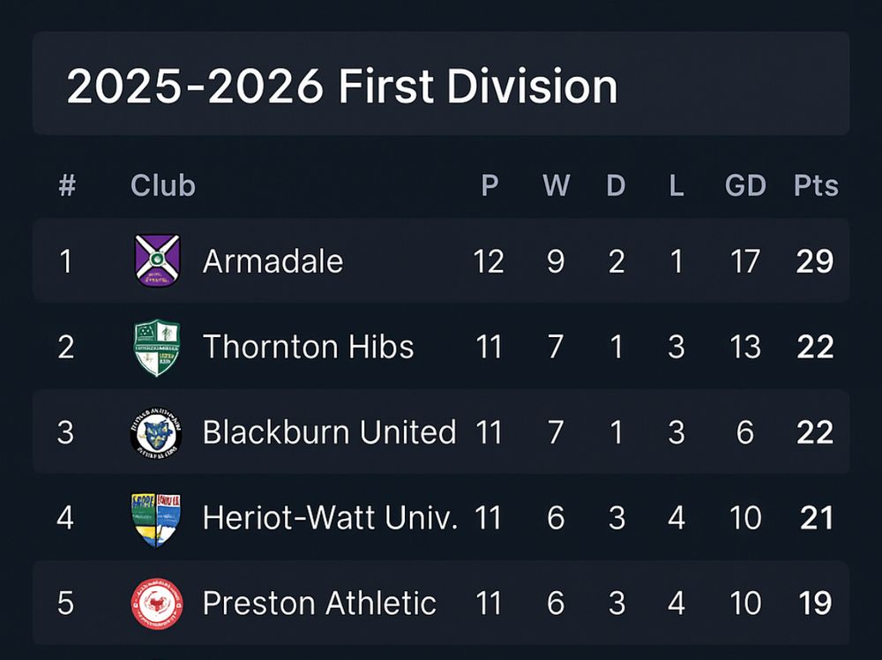This screenshot has height=660, width=882.
Task: Click the Armadale purple club crest
Action: click(158, 260)
